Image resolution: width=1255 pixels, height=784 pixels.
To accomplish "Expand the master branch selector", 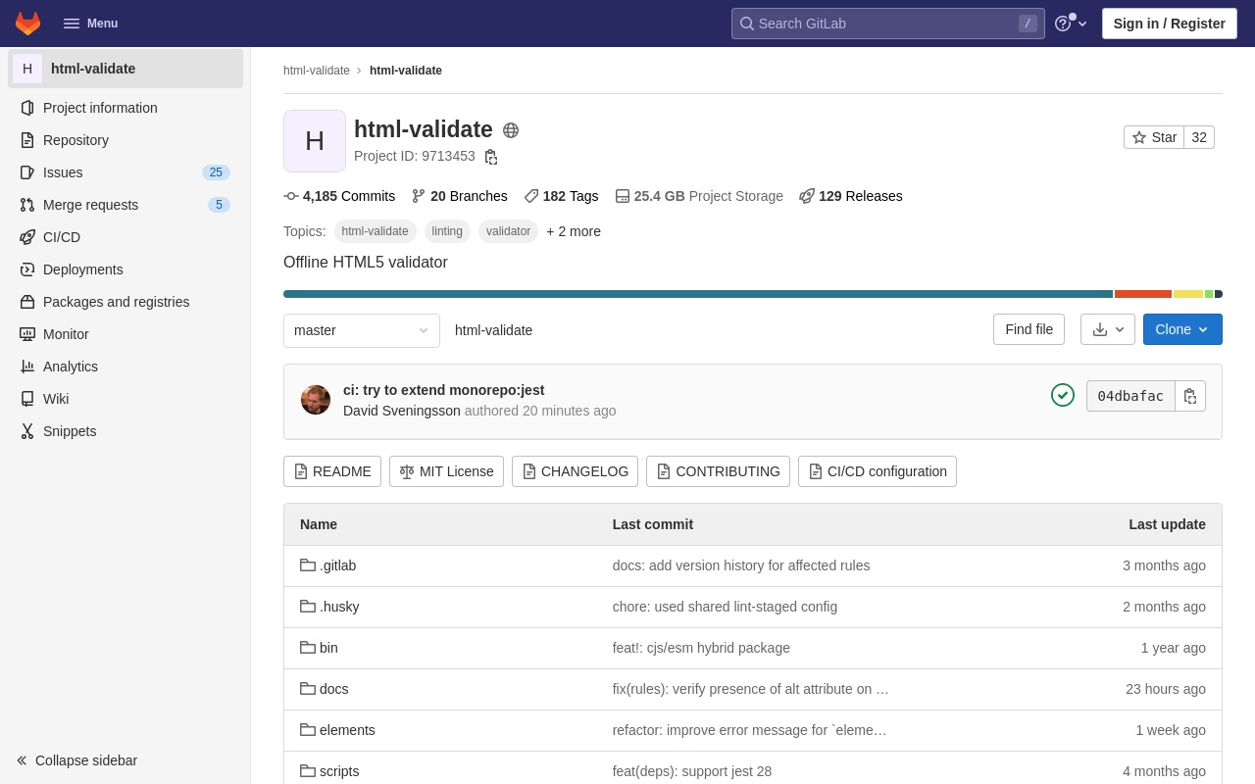I will coord(361,330).
